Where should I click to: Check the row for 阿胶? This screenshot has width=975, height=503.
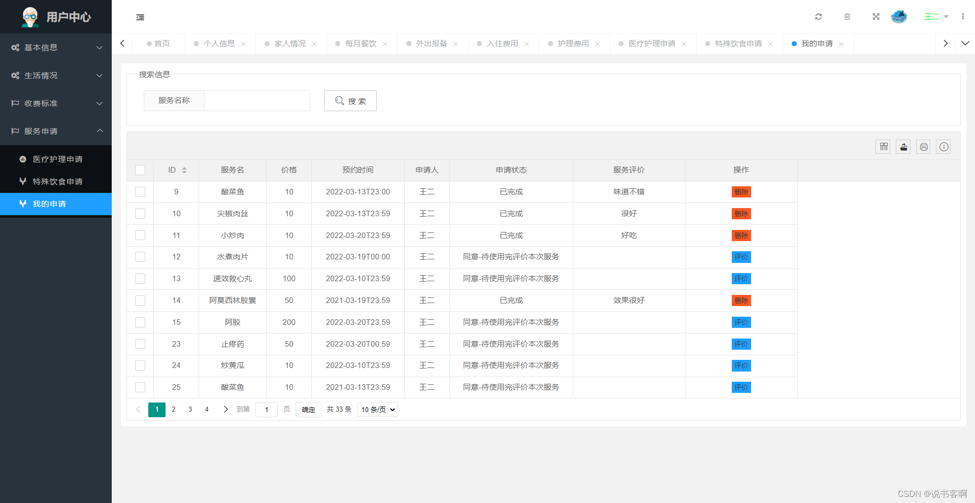point(140,322)
